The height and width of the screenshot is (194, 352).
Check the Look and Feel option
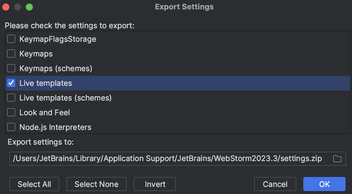pos(11,112)
